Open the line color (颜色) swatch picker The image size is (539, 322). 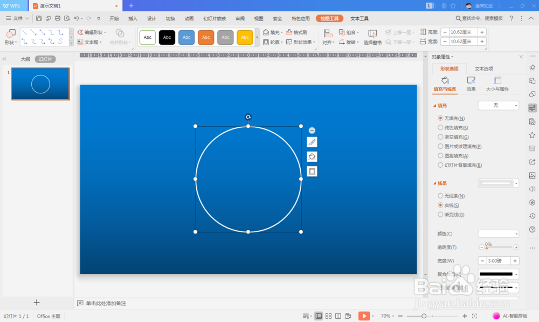(497, 233)
